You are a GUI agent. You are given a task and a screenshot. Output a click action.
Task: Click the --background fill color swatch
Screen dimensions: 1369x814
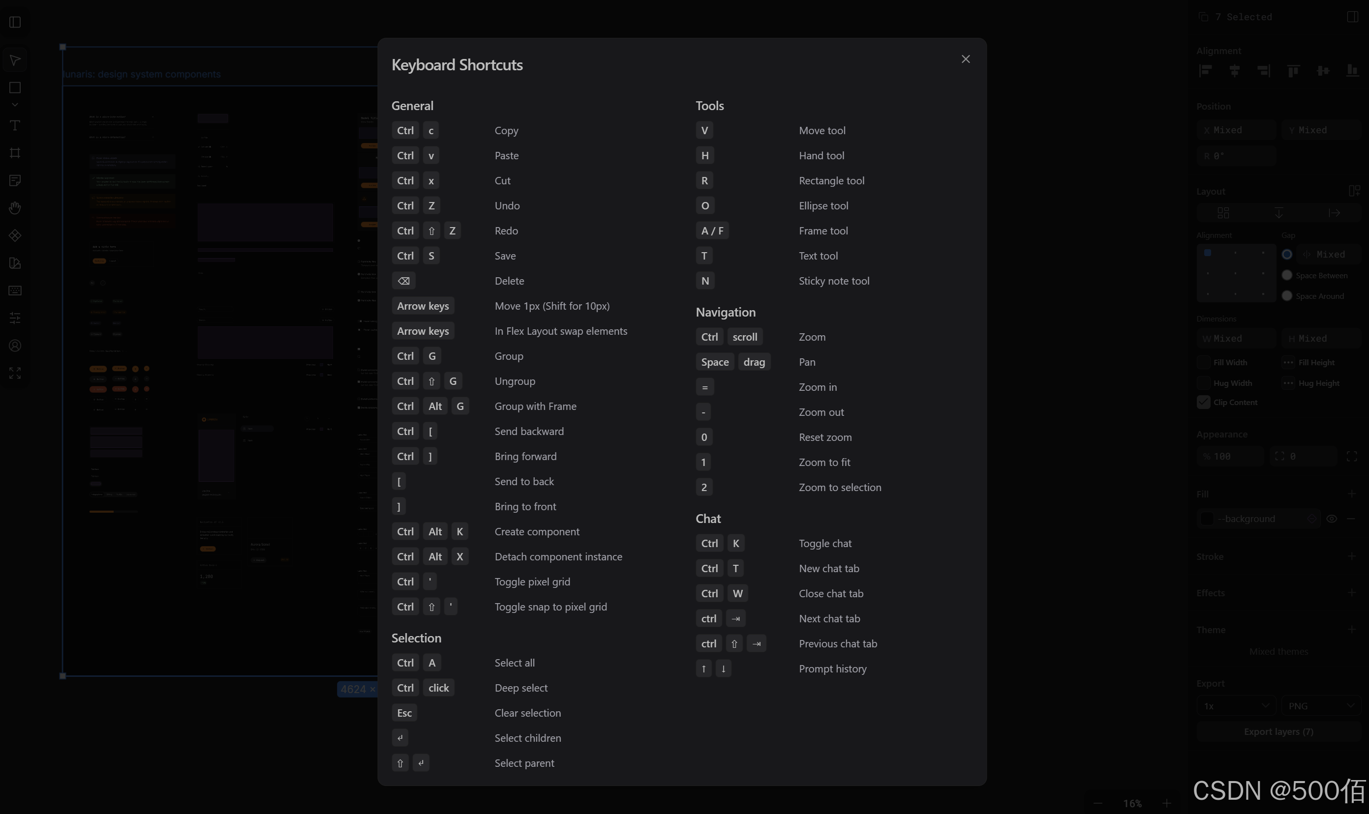[1207, 519]
